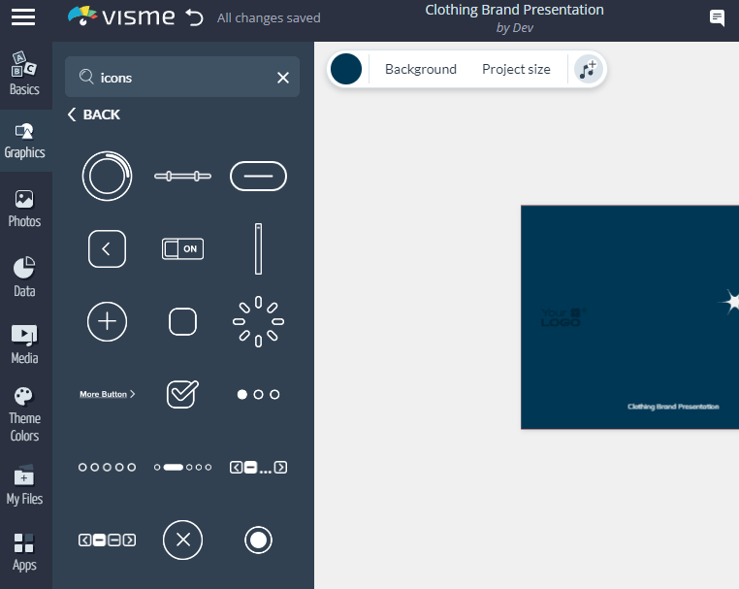Open the Theme Colors sidebar tab
The image size is (739, 589).
(24, 414)
